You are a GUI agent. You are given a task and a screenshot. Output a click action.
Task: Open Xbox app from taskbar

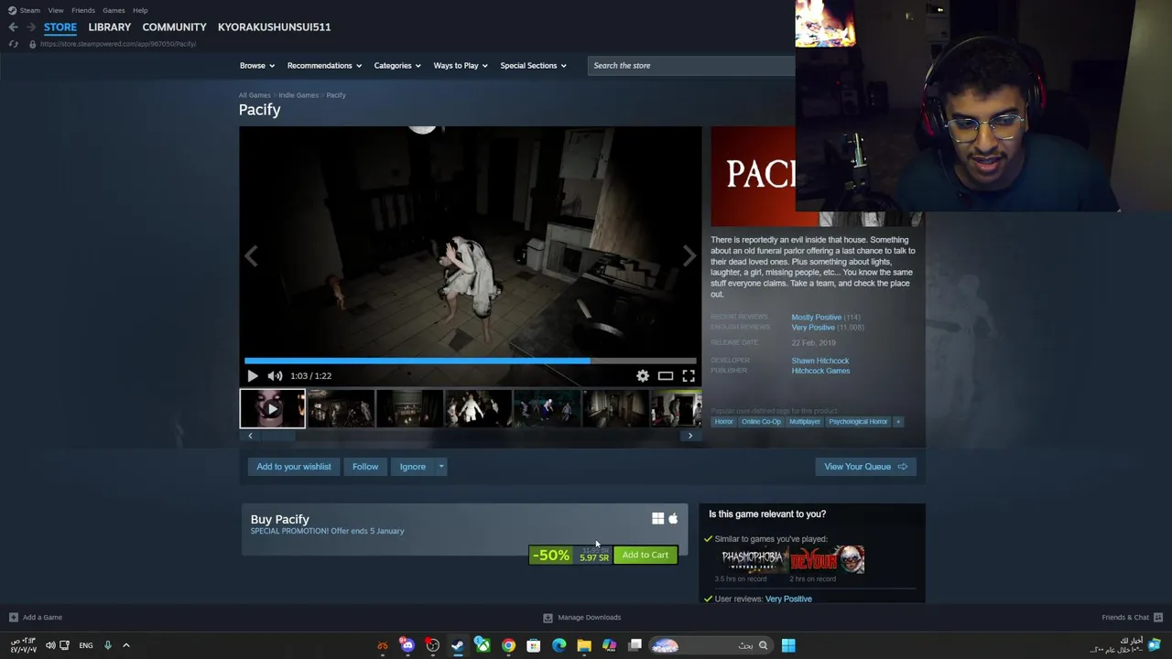click(x=483, y=645)
